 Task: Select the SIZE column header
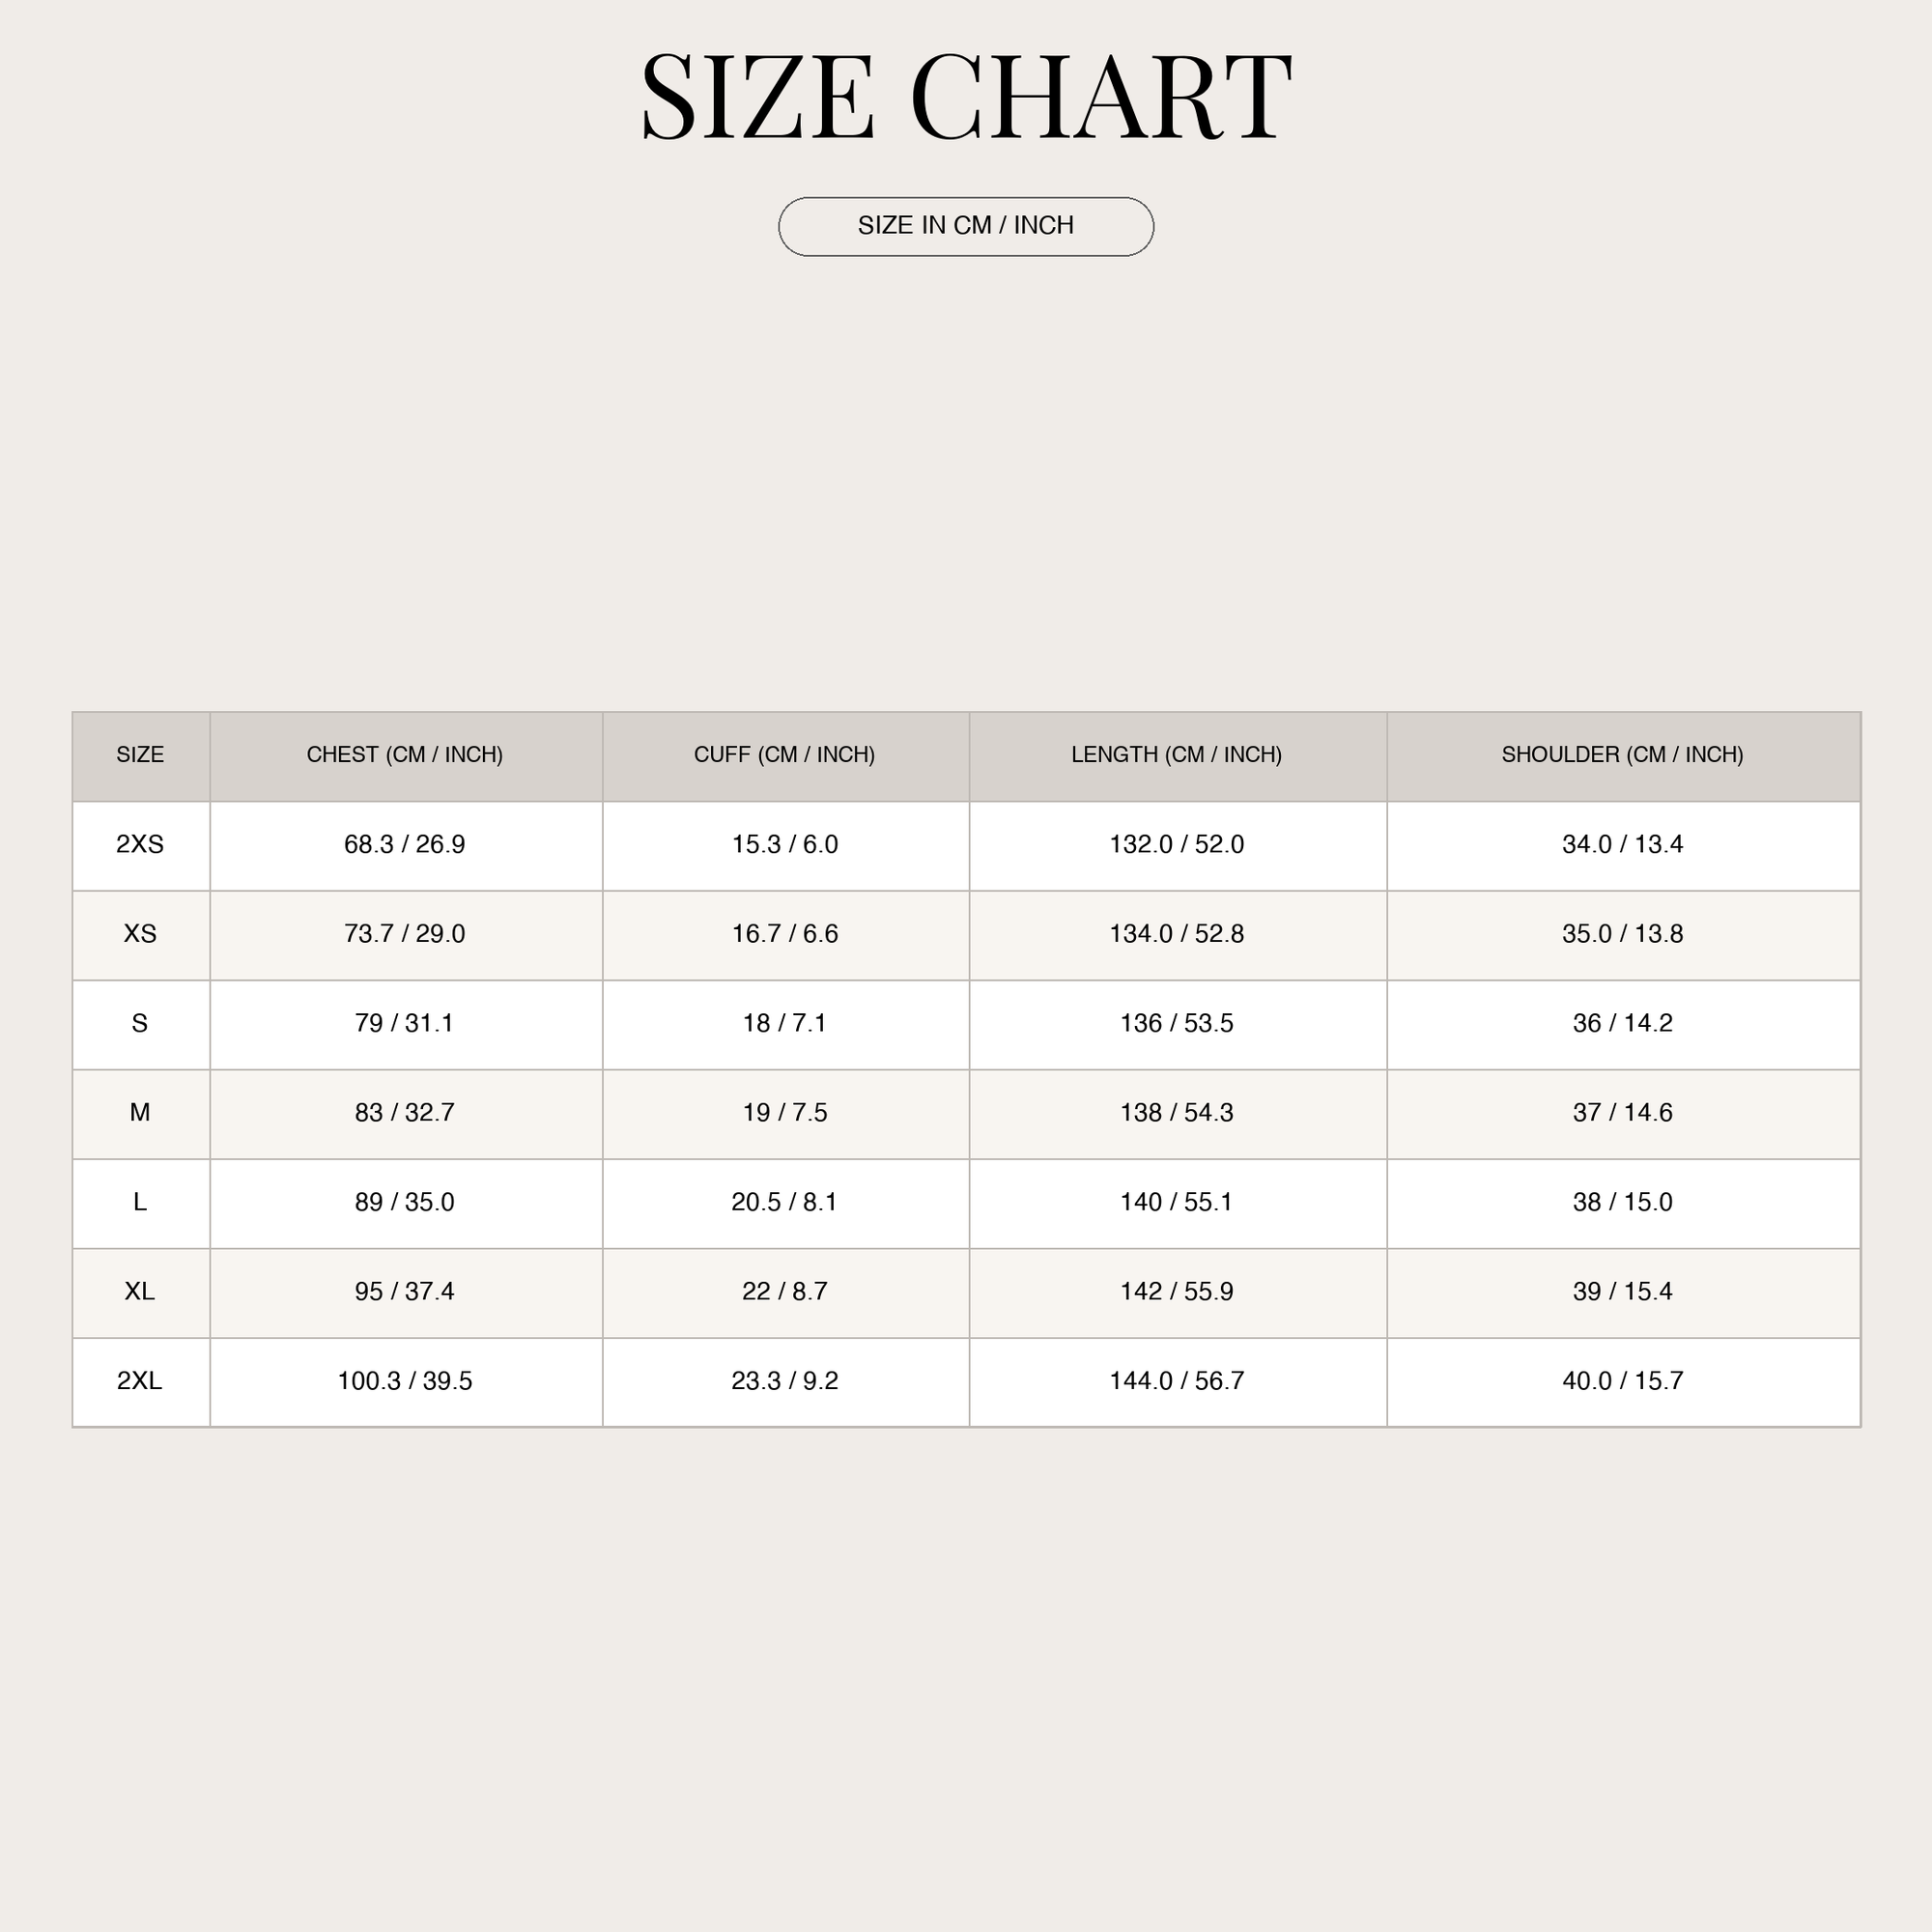tap(140, 755)
